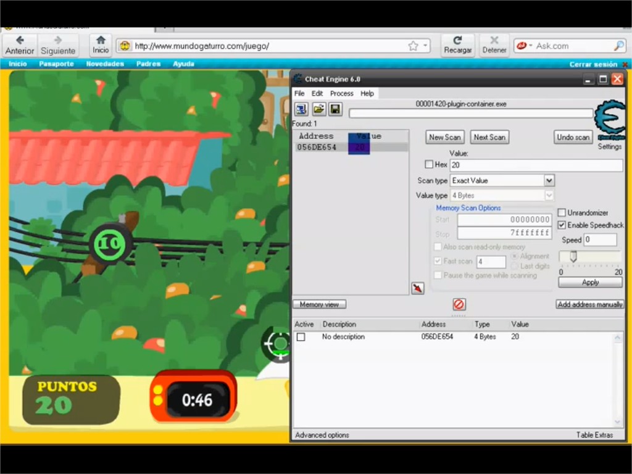Open the File menu
Image resolution: width=632 pixels, height=474 pixels.
[x=299, y=94]
